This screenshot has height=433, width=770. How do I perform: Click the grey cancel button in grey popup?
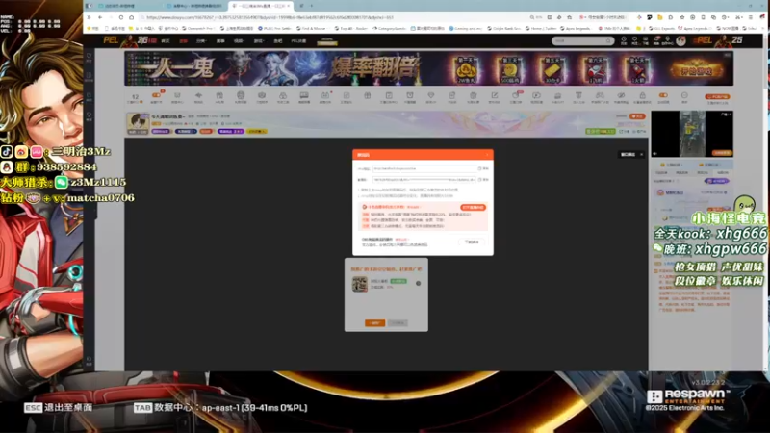click(398, 323)
